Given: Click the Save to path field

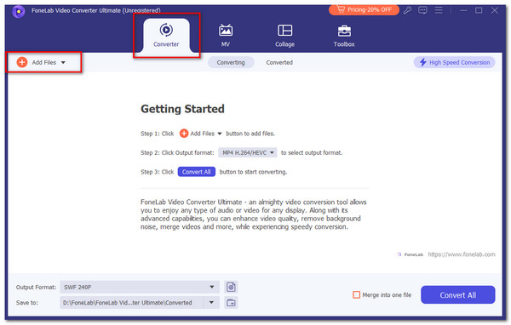Looking at the screenshot, I should click(132, 303).
